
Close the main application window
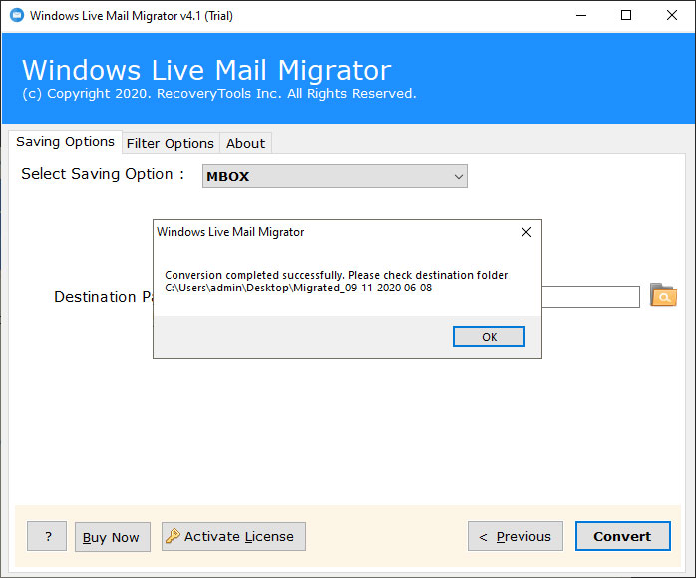tap(672, 16)
